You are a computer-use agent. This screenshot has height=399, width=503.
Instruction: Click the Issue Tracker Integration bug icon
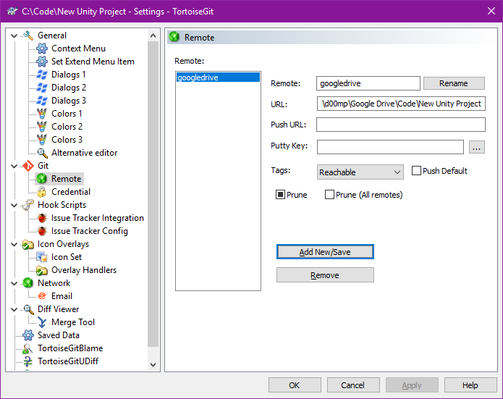(42, 218)
